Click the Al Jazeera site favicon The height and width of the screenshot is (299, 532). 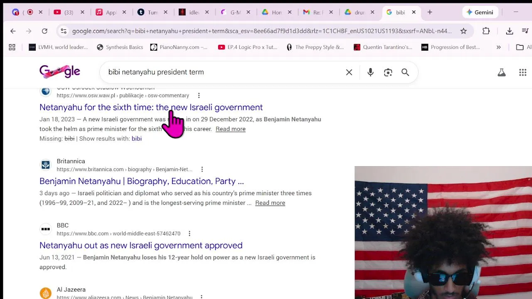pos(46,293)
